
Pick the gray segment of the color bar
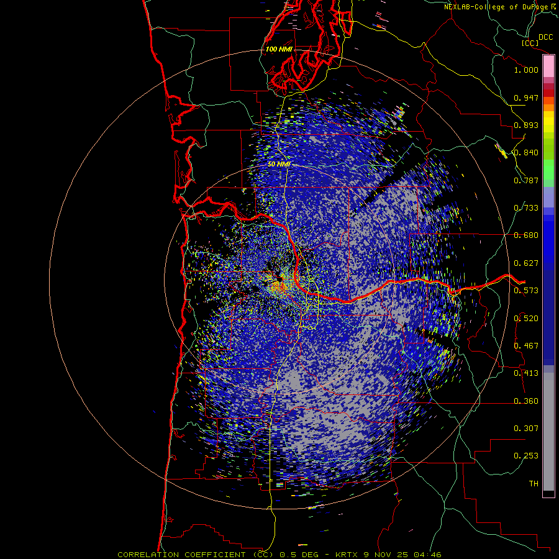pos(548,432)
